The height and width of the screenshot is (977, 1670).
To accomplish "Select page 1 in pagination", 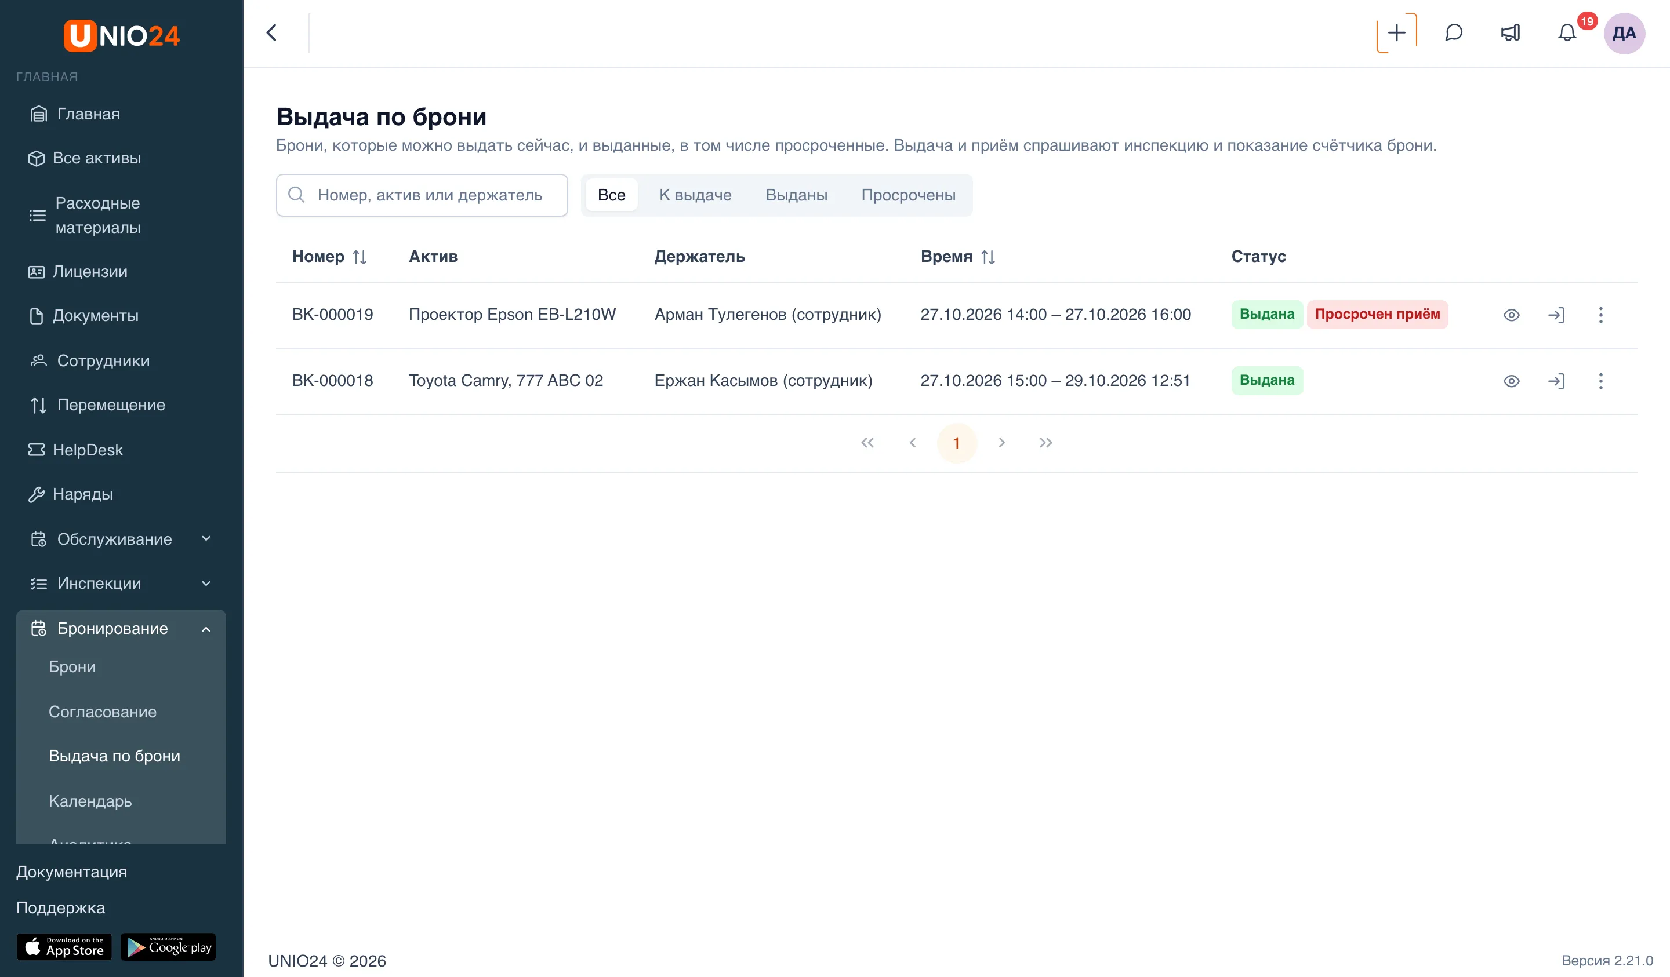I will [x=956, y=443].
